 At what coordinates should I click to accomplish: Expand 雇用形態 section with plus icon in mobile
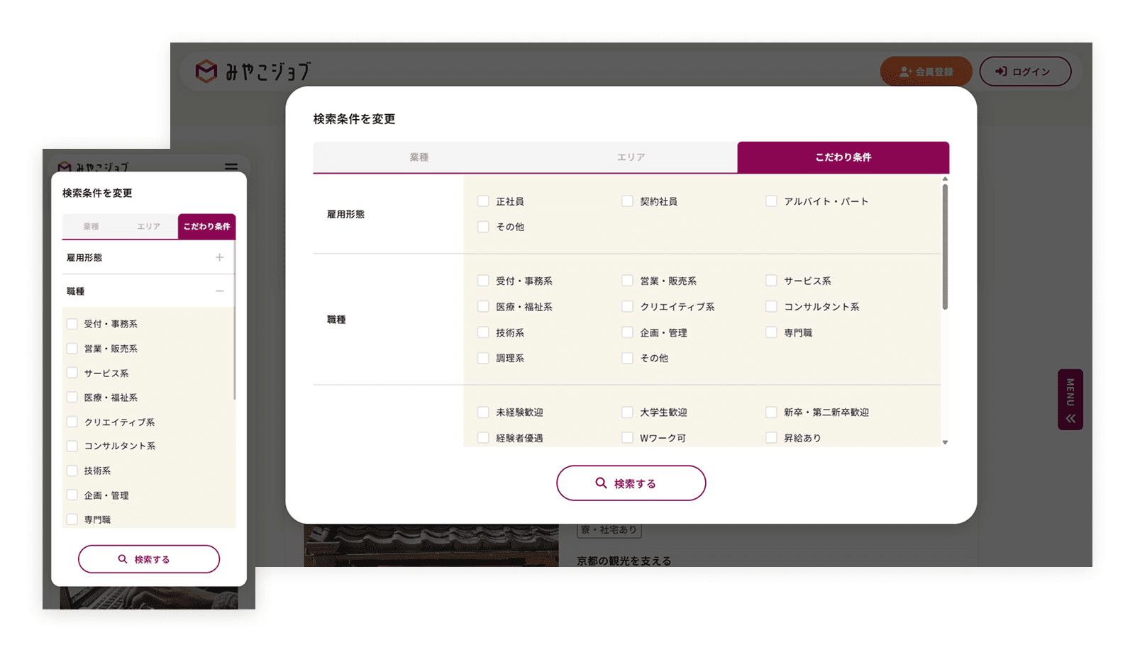click(x=219, y=257)
